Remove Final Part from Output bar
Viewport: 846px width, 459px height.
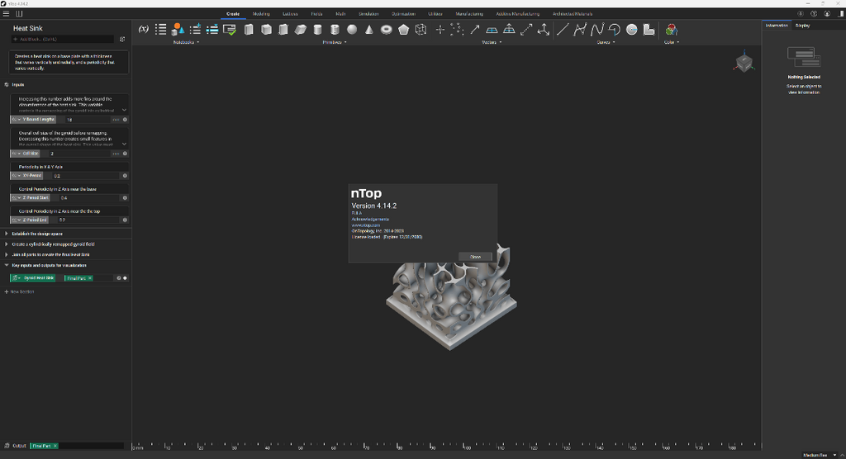click(x=55, y=446)
